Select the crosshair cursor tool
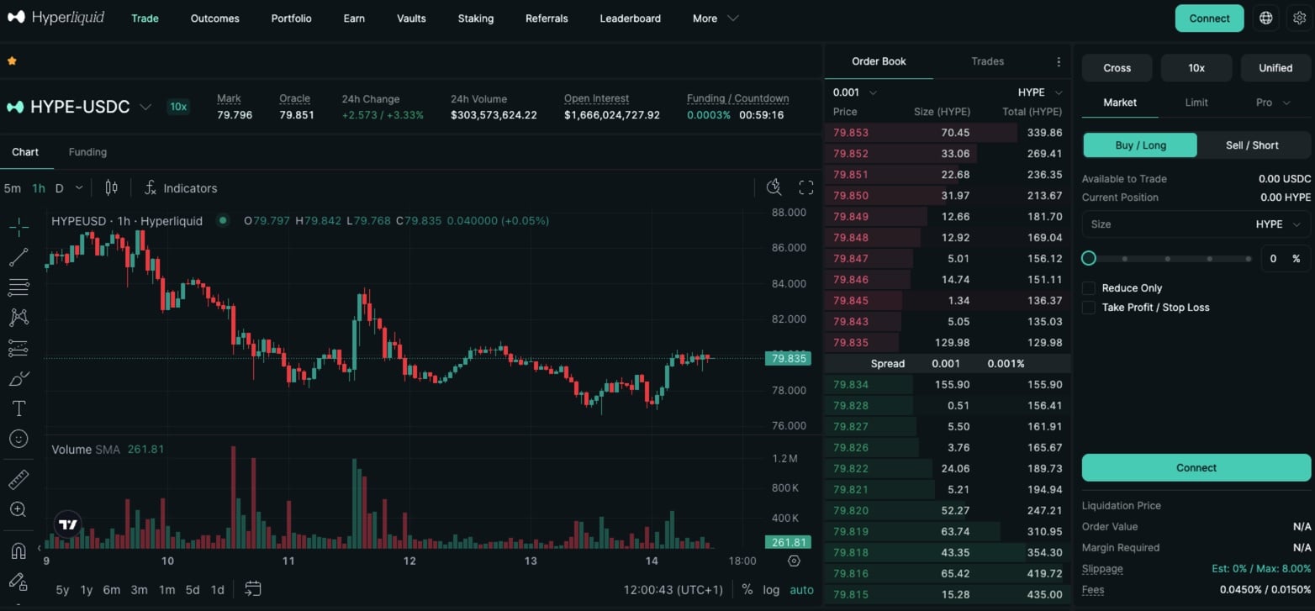Viewport: 1315px width, 611px height. pyautogui.click(x=18, y=226)
